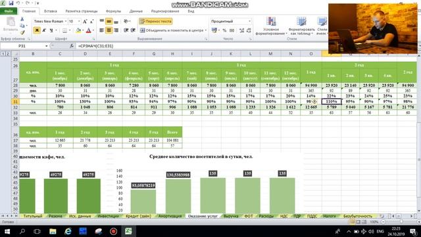Open the Файл tab
This screenshot has height=237, width=421.
click(x=9, y=11)
